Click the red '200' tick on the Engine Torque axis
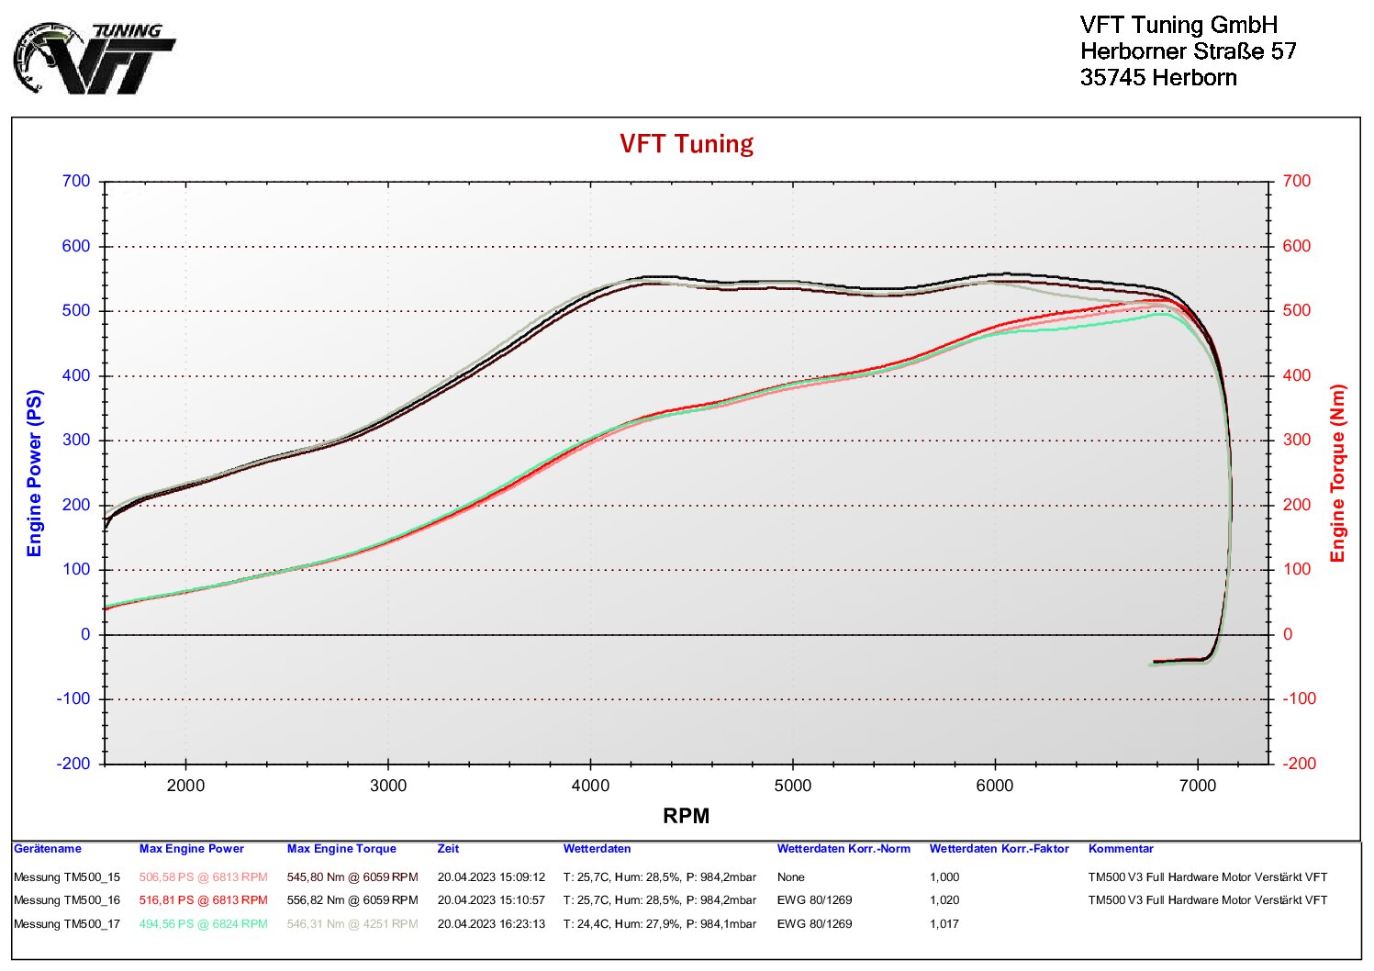This screenshot has height=971, width=1374. coord(1297,505)
